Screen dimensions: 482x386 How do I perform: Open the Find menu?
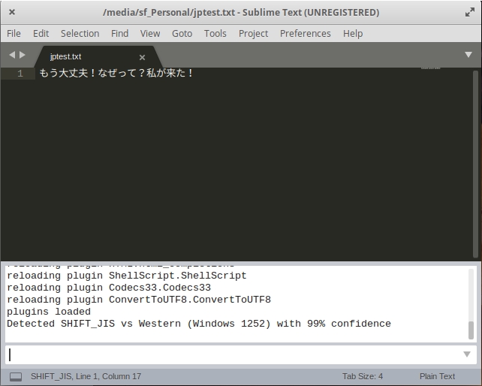tap(119, 33)
